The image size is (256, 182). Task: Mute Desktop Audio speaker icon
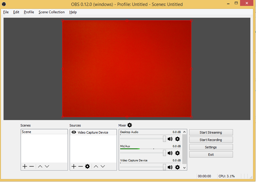click(170, 139)
